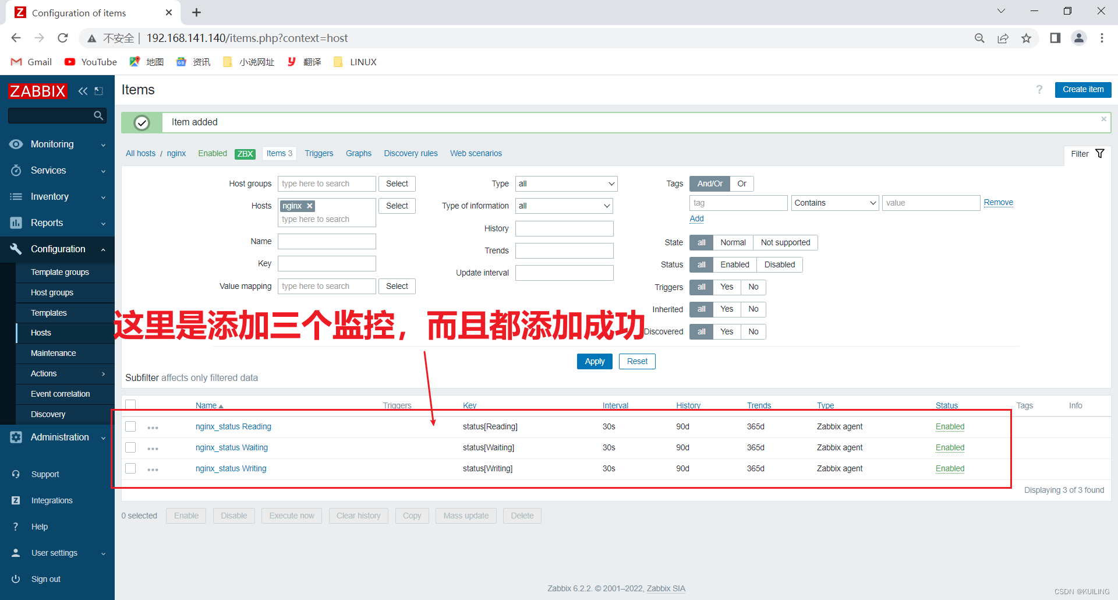Open the Gmail bookmark
Screen dimensions: 1118x600
pos(31,62)
